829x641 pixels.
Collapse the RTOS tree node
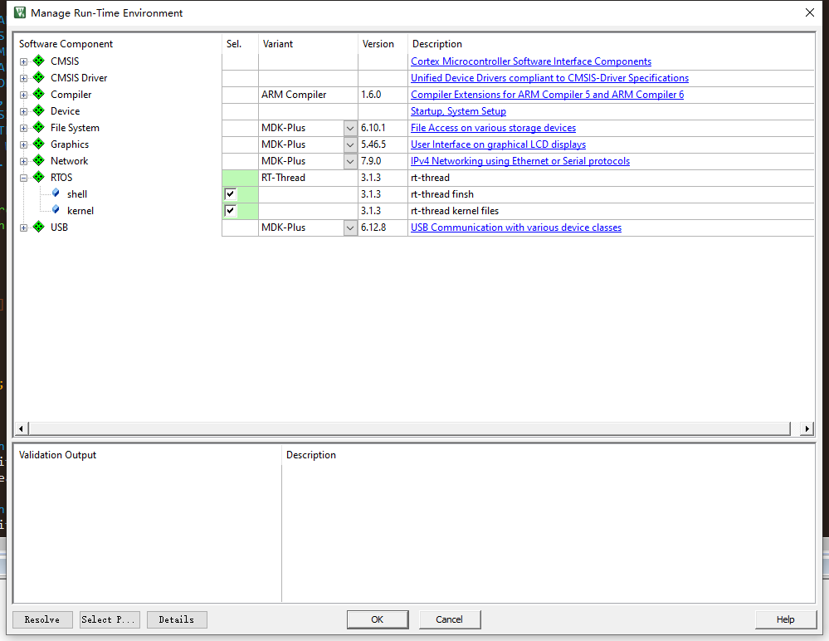coord(23,177)
